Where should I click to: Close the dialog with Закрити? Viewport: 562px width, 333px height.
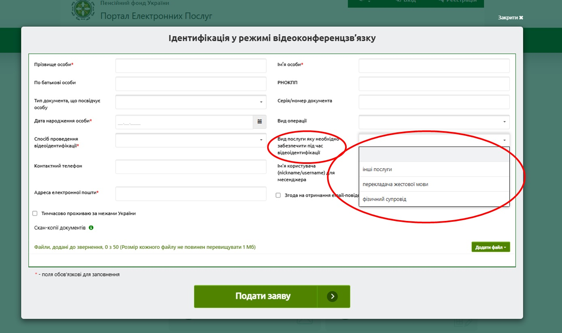coord(510,18)
